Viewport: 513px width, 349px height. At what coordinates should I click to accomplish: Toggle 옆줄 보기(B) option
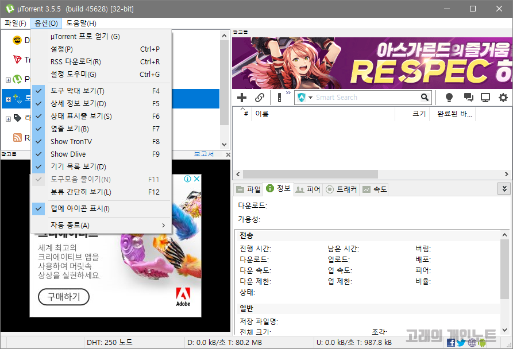[x=101, y=129]
